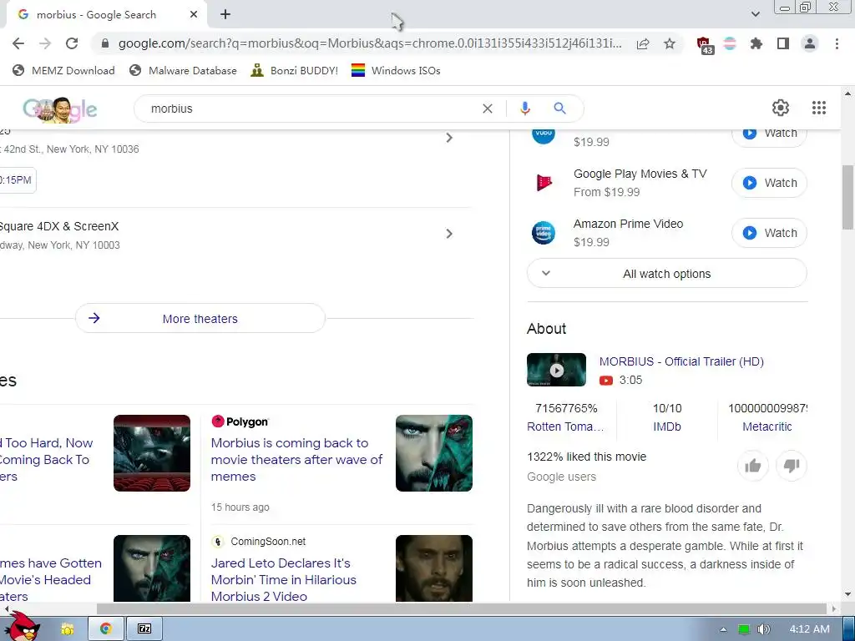Open the Extensions puzzle-piece menu
The width and height of the screenshot is (855, 641).
tap(756, 43)
